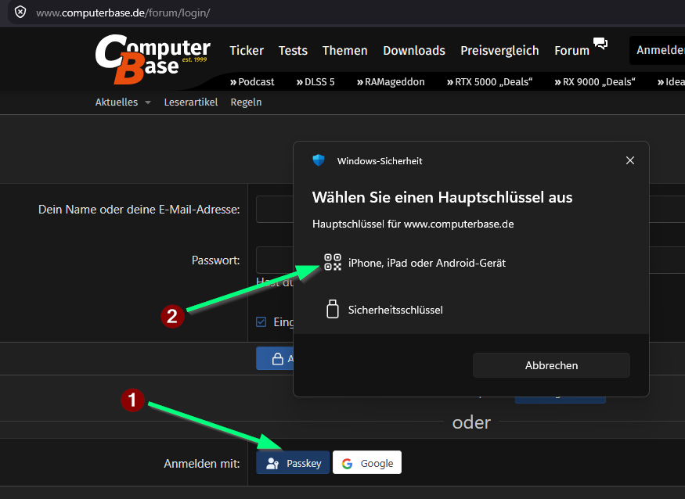Open the Regeln tab
The width and height of the screenshot is (685, 499).
246,102
